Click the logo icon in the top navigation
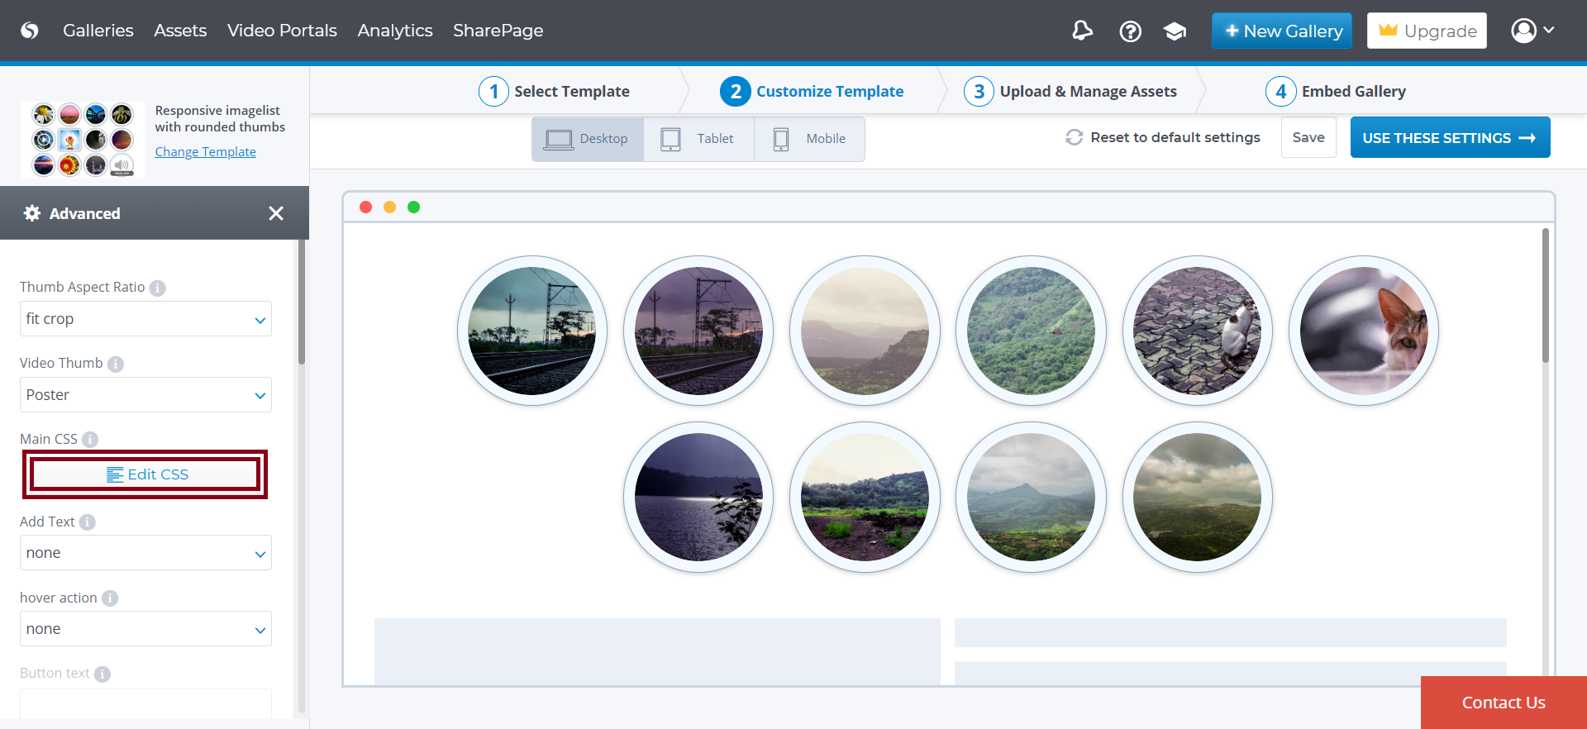The image size is (1587, 729). pyautogui.click(x=30, y=31)
